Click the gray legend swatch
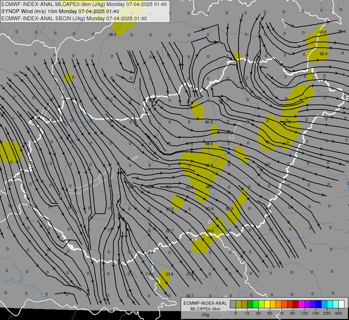 [233, 304]
